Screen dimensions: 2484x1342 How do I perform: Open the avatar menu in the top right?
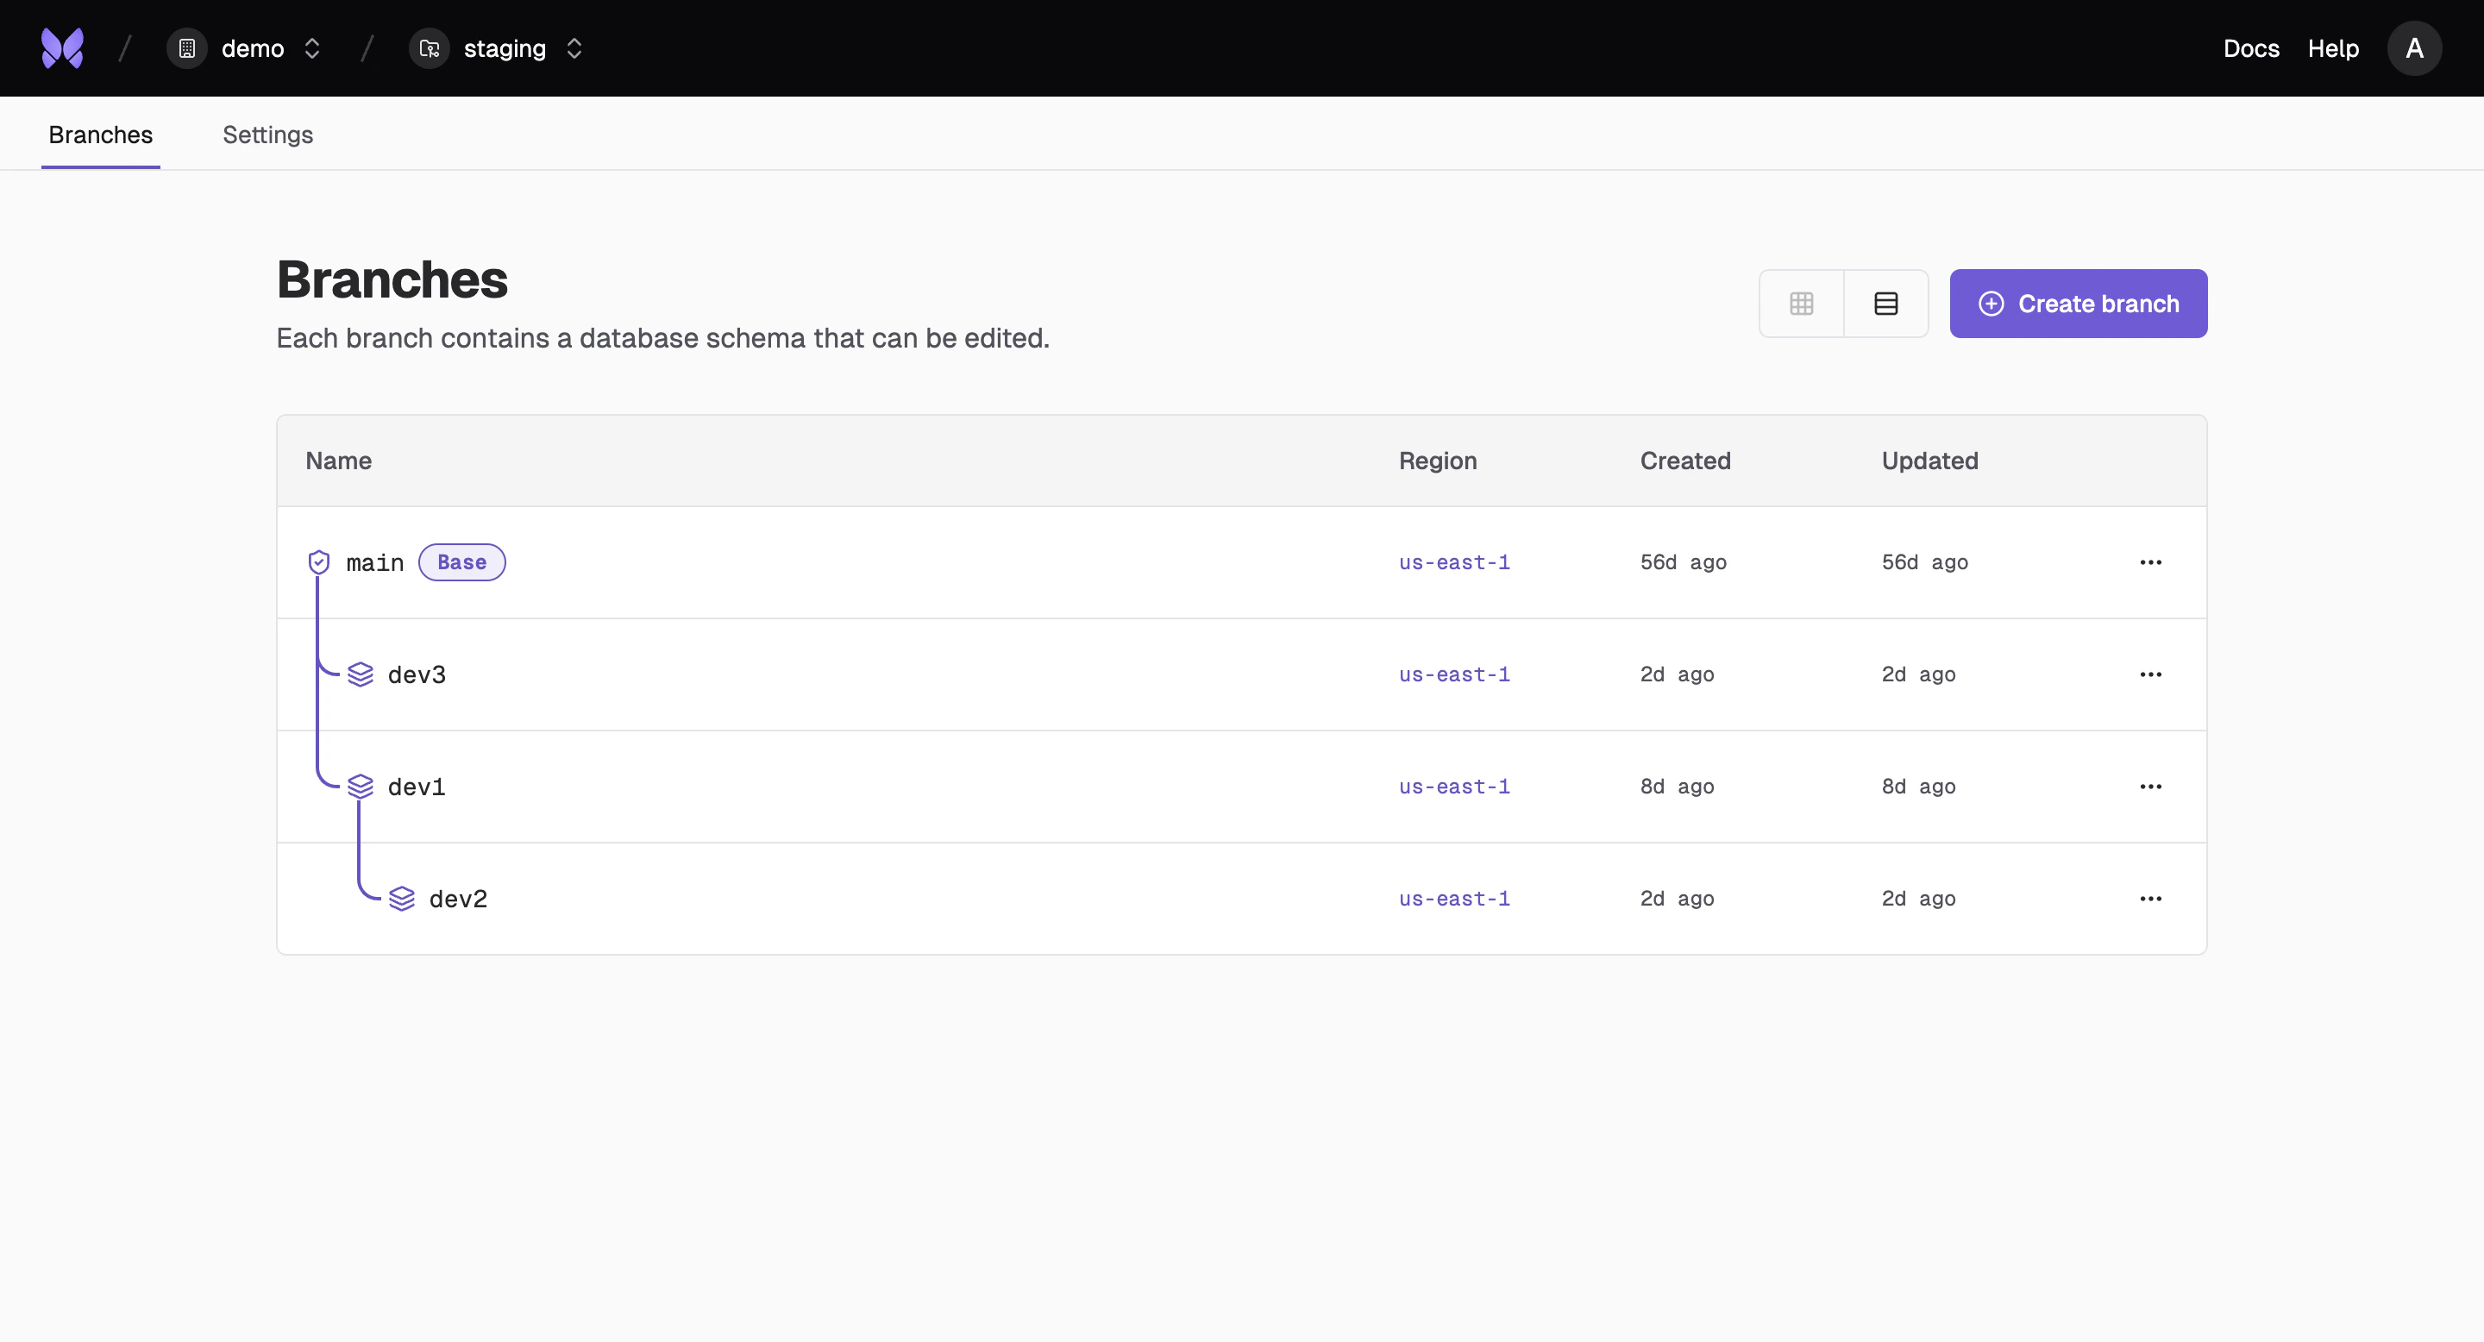(2415, 47)
